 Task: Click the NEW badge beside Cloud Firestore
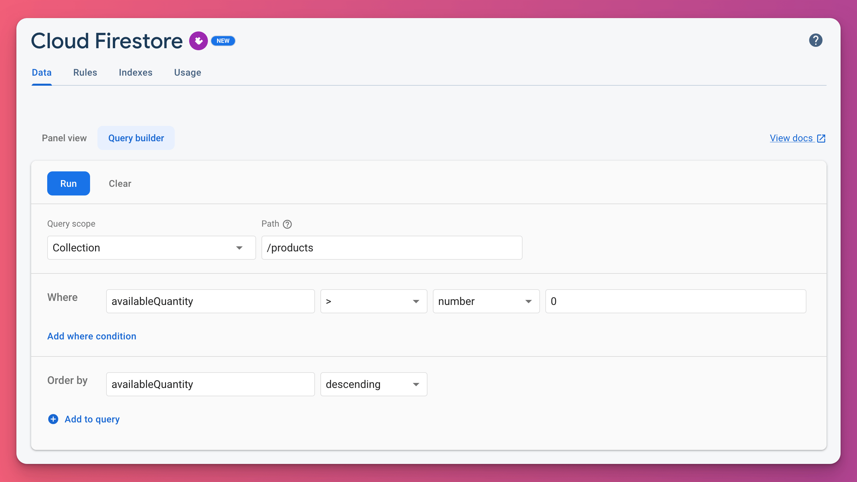223,41
